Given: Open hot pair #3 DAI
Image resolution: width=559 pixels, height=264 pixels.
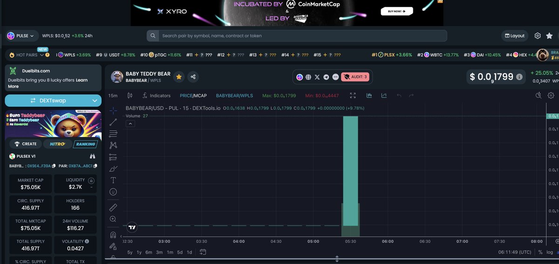Looking at the screenshot, I should [482, 55].
